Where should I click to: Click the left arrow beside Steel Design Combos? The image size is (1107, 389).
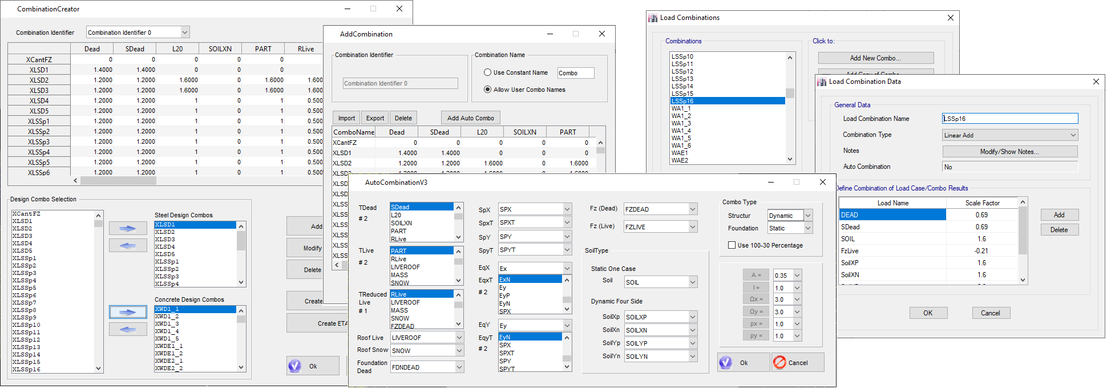(x=128, y=246)
